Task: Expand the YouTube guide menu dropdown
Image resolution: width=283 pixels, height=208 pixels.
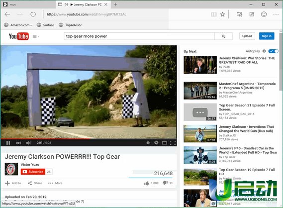Action: [36, 36]
